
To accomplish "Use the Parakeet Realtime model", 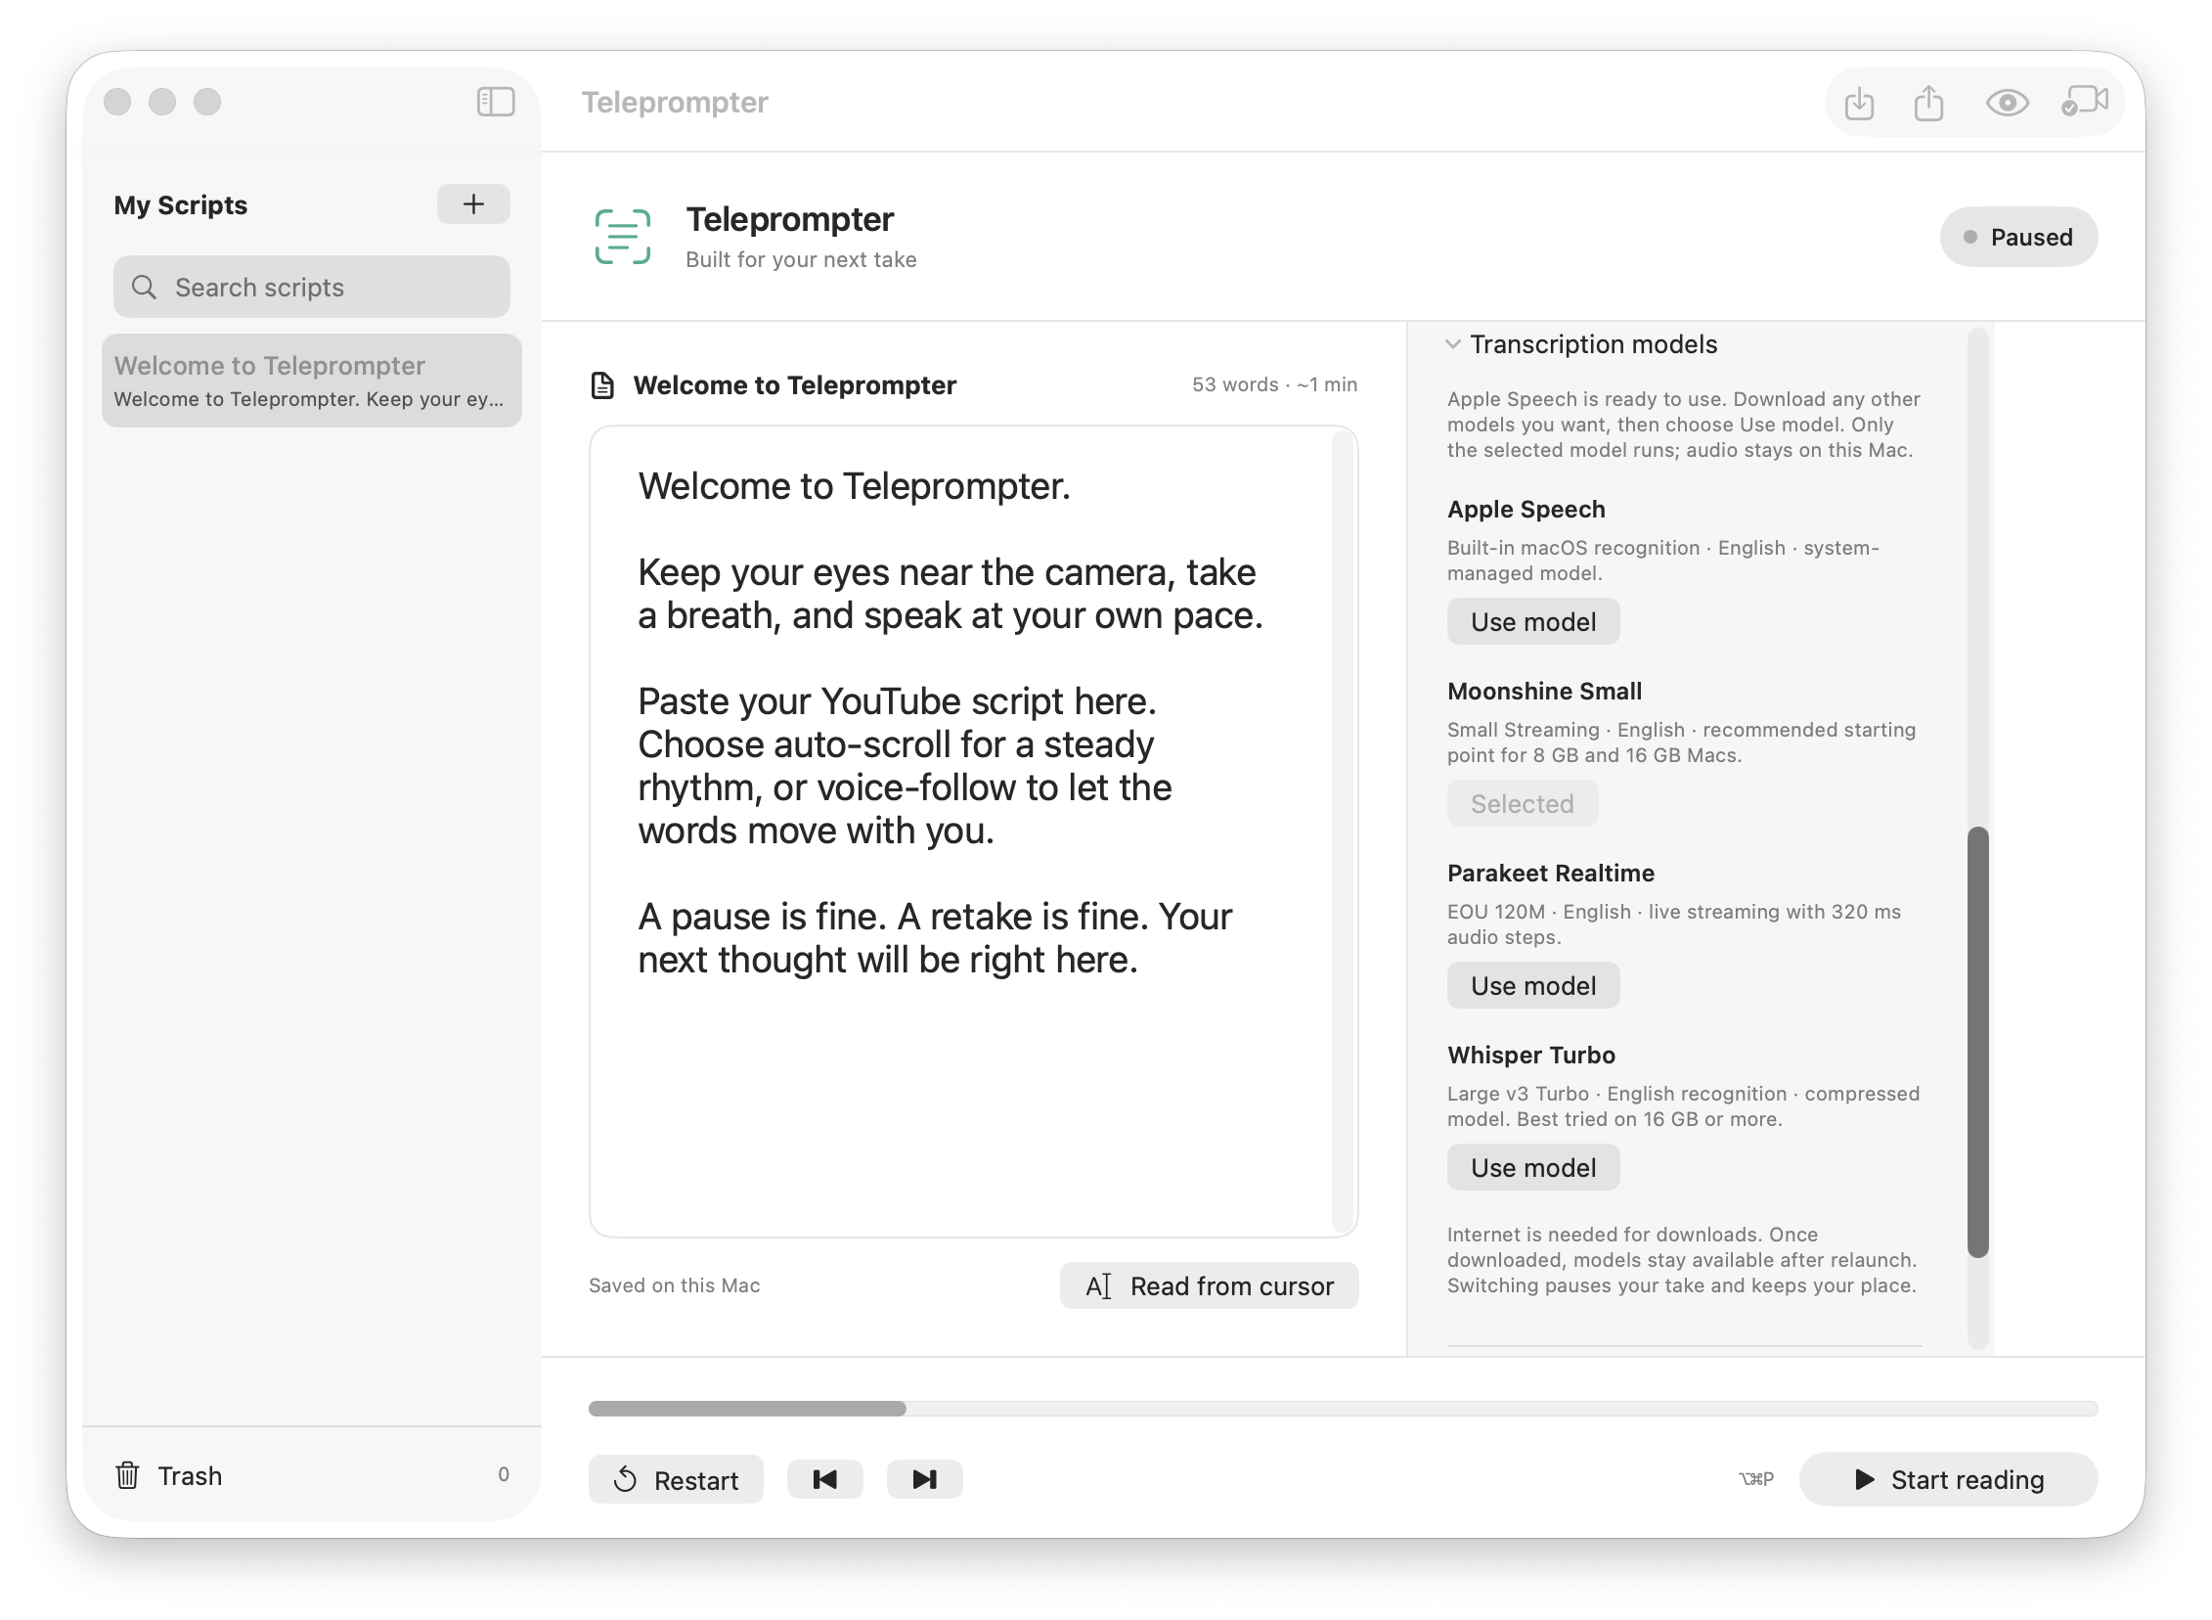I will (1532, 985).
